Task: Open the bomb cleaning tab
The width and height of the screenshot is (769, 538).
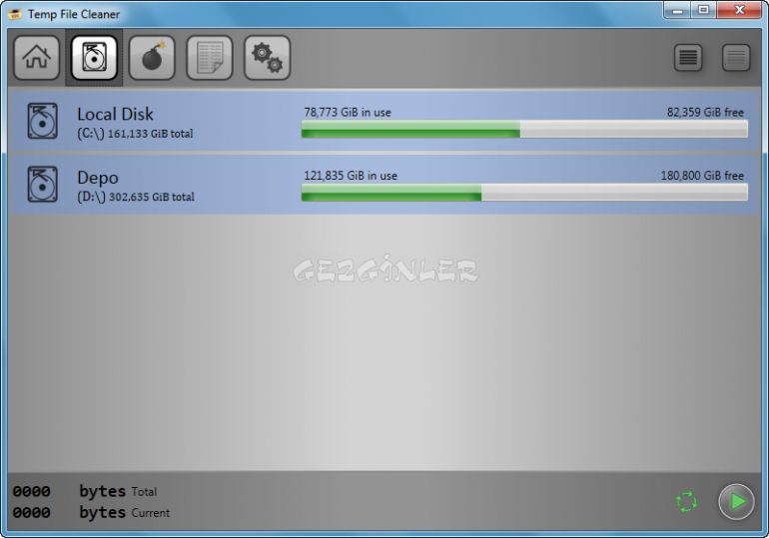Action: [x=152, y=57]
